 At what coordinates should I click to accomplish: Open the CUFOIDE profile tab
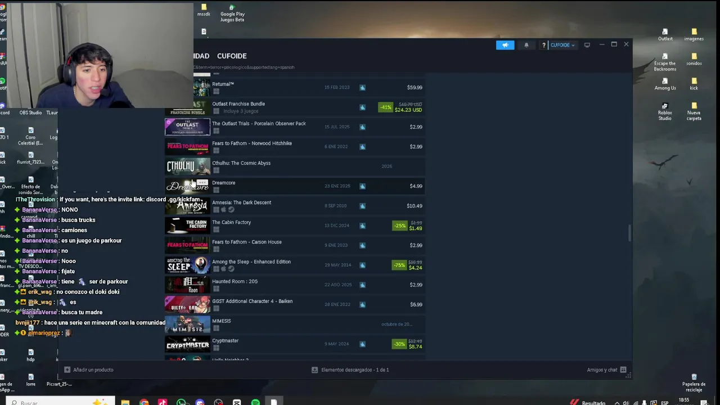[232, 56]
